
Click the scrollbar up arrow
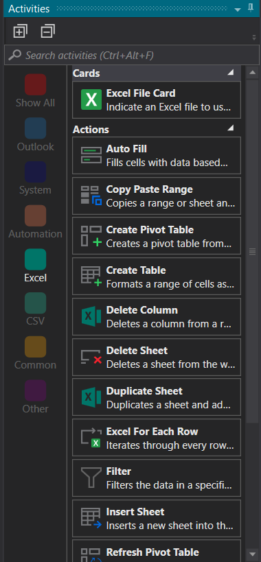(252, 73)
